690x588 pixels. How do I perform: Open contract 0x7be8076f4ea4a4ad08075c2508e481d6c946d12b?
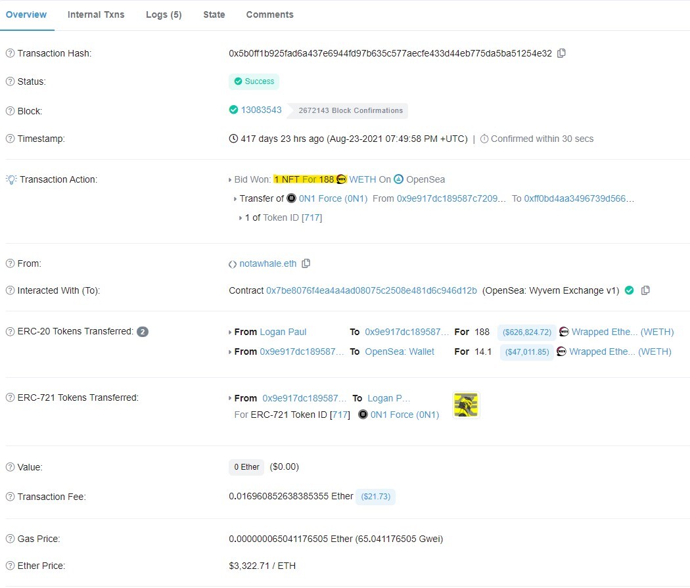pos(371,290)
